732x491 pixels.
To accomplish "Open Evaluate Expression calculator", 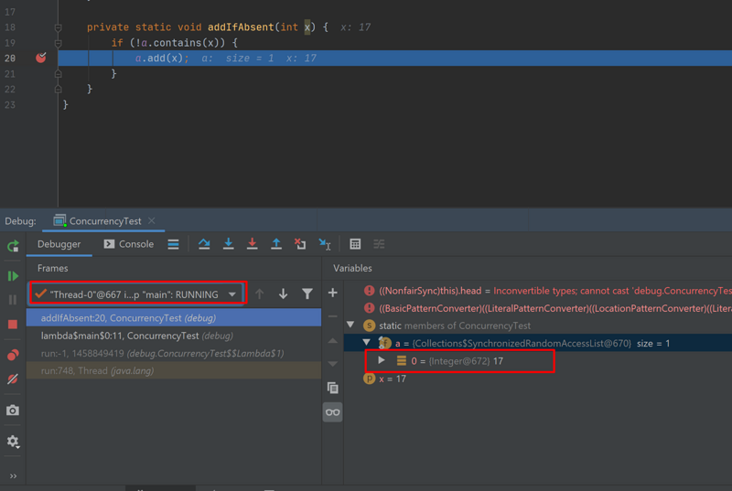I will pos(355,244).
